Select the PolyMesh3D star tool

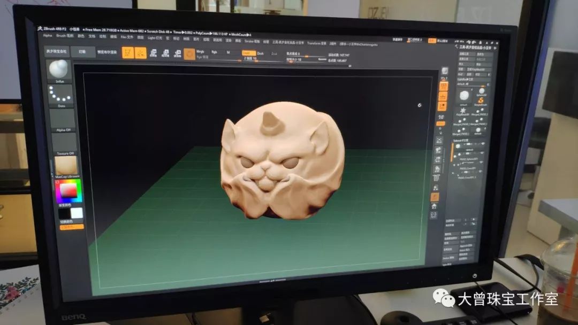[462, 111]
